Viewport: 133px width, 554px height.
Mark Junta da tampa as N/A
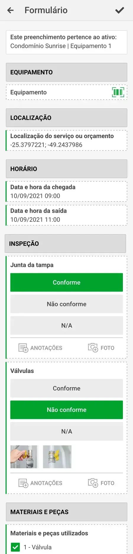66,325
